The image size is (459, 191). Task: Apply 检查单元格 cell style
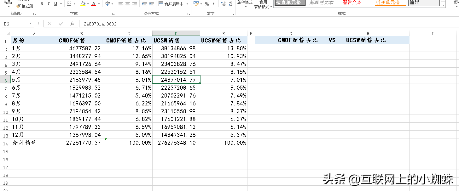pyautogui.click(x=290, y=3)
